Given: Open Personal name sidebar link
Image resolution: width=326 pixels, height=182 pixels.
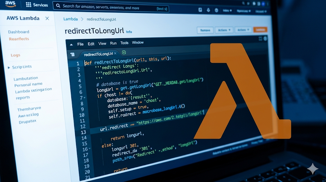Looking at the screenshot, I should click(28, 85).
